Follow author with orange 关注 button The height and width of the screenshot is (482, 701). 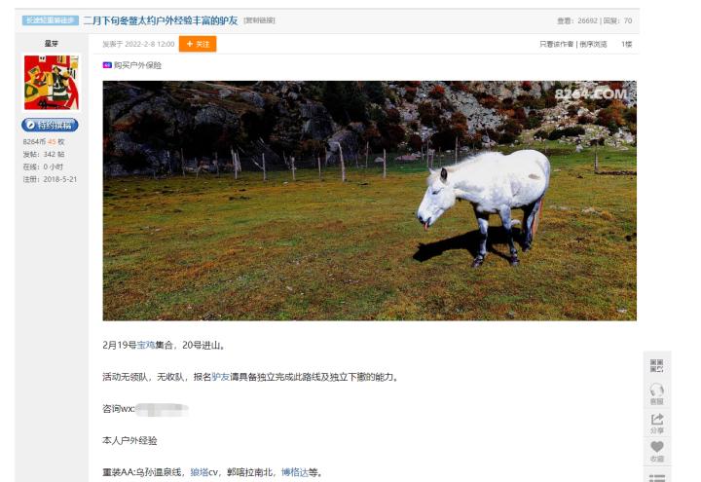[198, 44]
